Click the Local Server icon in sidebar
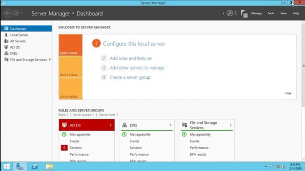Screen dimensions: 305x171 [x=6, y=35]
